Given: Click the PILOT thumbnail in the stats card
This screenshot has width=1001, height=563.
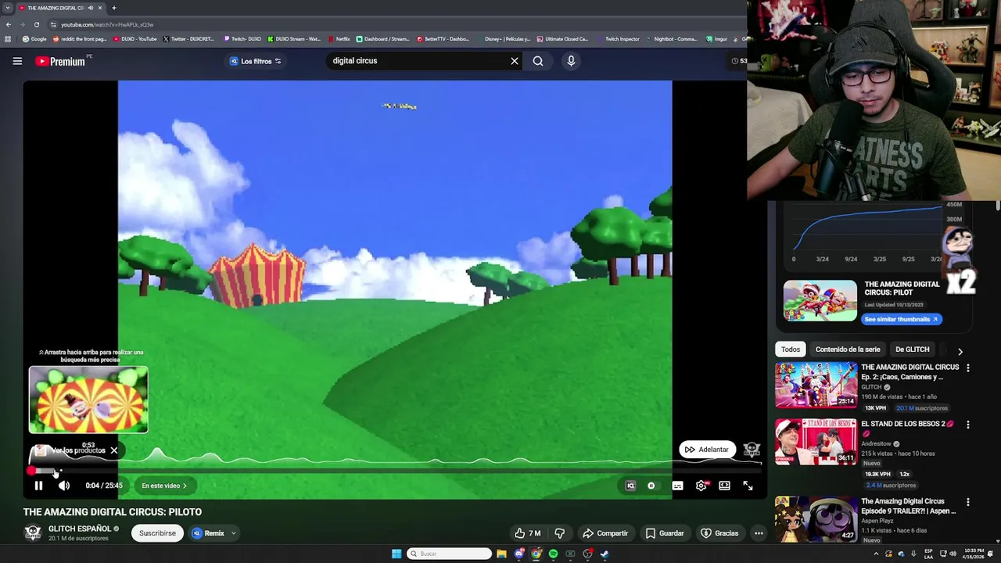Looking at the screenshot, I should point(820,301).
